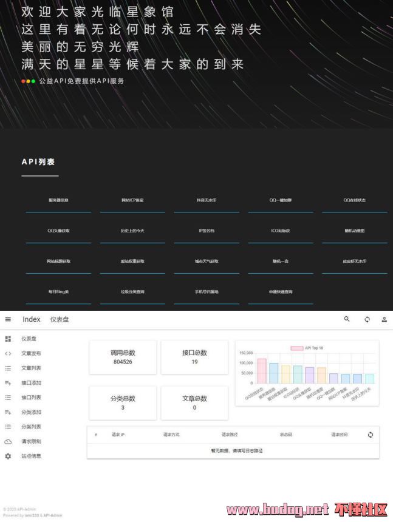This screenshot has width=393, height=522.
Task: Open the 抖音无水印 API link
Action: [207, 200]
